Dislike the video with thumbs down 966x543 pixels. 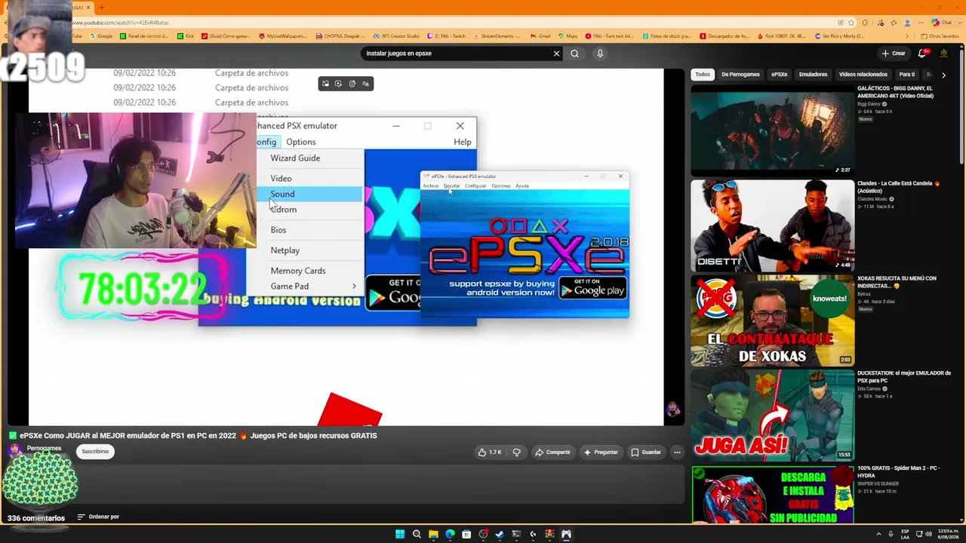517,452
